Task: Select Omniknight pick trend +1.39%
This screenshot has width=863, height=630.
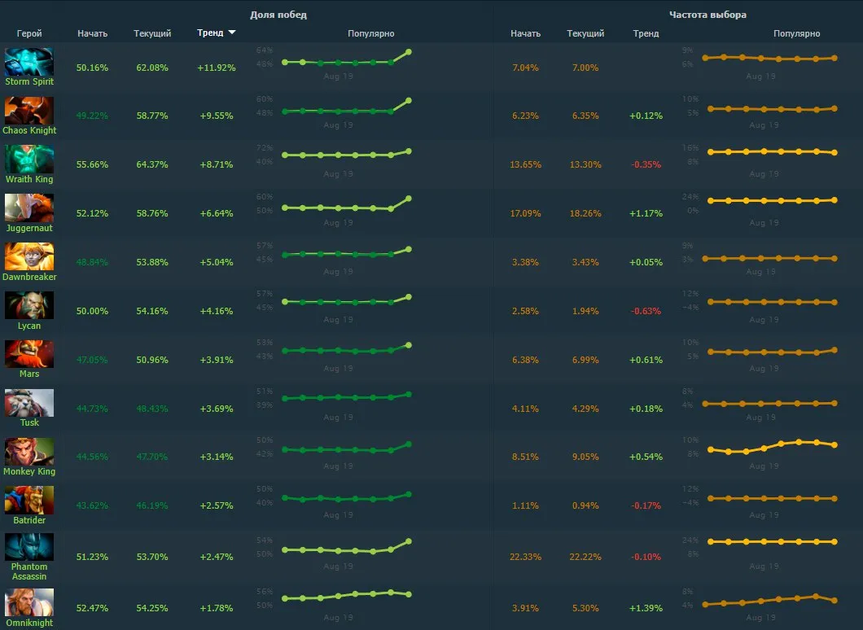Action: pos(646,608)
